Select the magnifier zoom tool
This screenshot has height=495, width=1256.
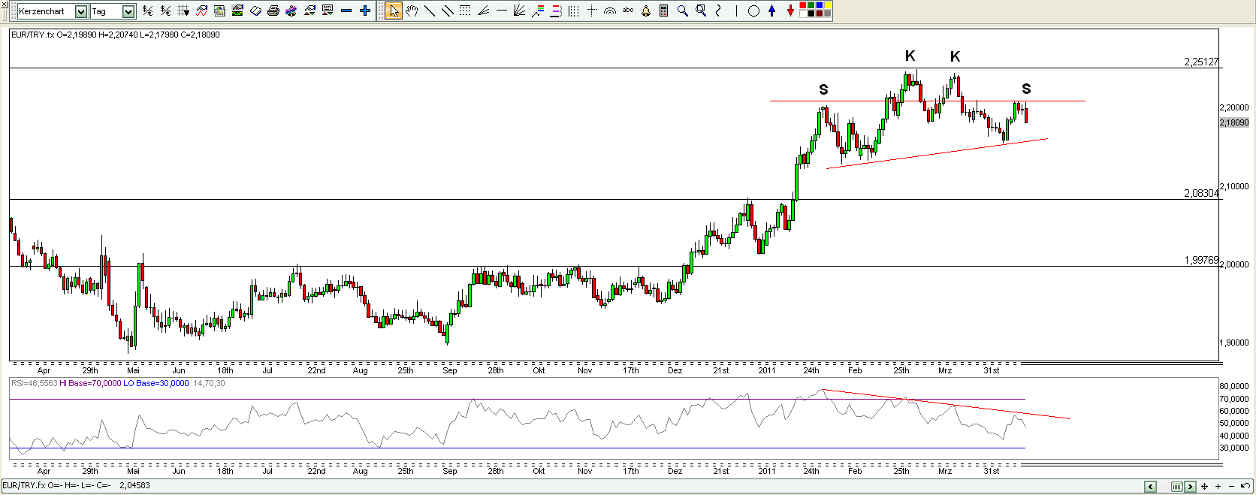pos(682,11)
